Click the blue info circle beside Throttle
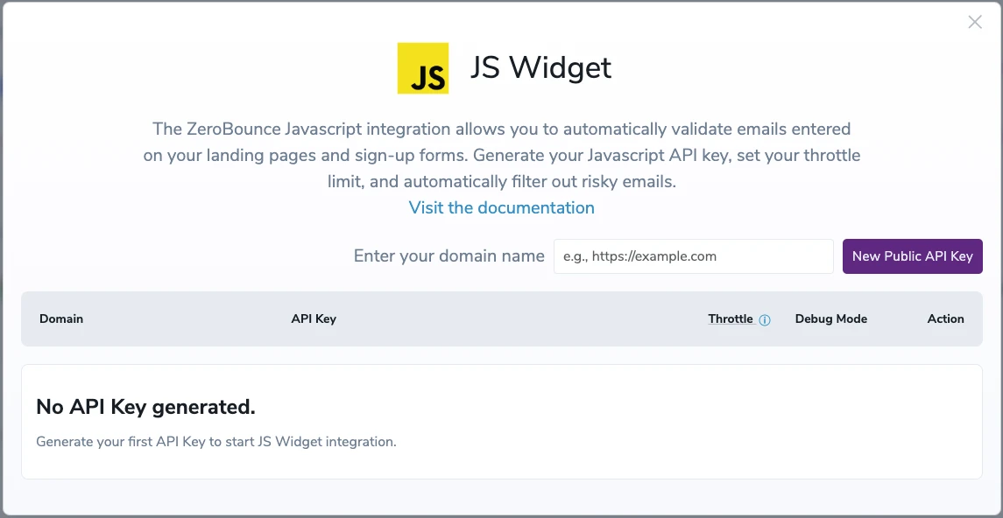The height and width of the screenshot is (518, 1003). [x=766, y=319]
